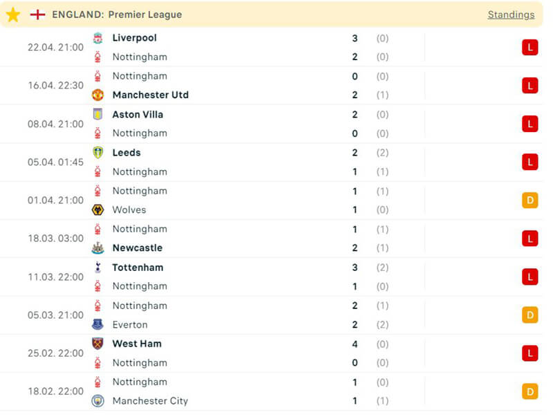
Task: Click the red L badge for Liverpool match
Action: coord(529,48)
